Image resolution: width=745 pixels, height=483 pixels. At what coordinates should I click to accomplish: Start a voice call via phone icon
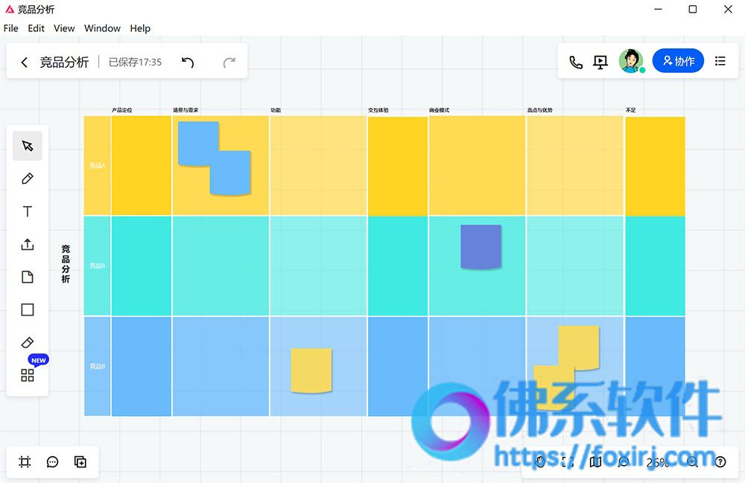[576, 63]
